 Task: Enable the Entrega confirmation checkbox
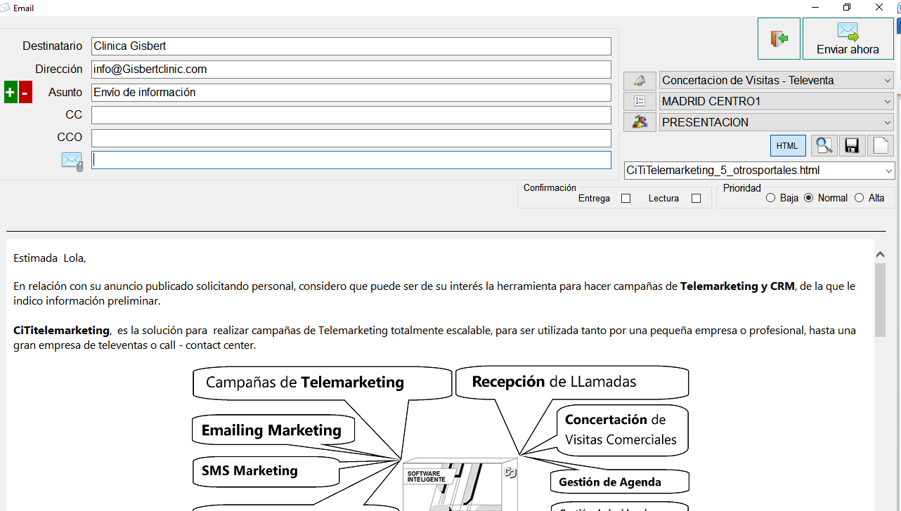[x=626, y=199]
